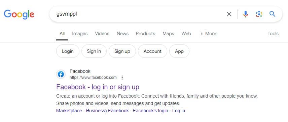Select the News tab
The height and width of the screenshot is (122, 288).
[x=123, y=33]
